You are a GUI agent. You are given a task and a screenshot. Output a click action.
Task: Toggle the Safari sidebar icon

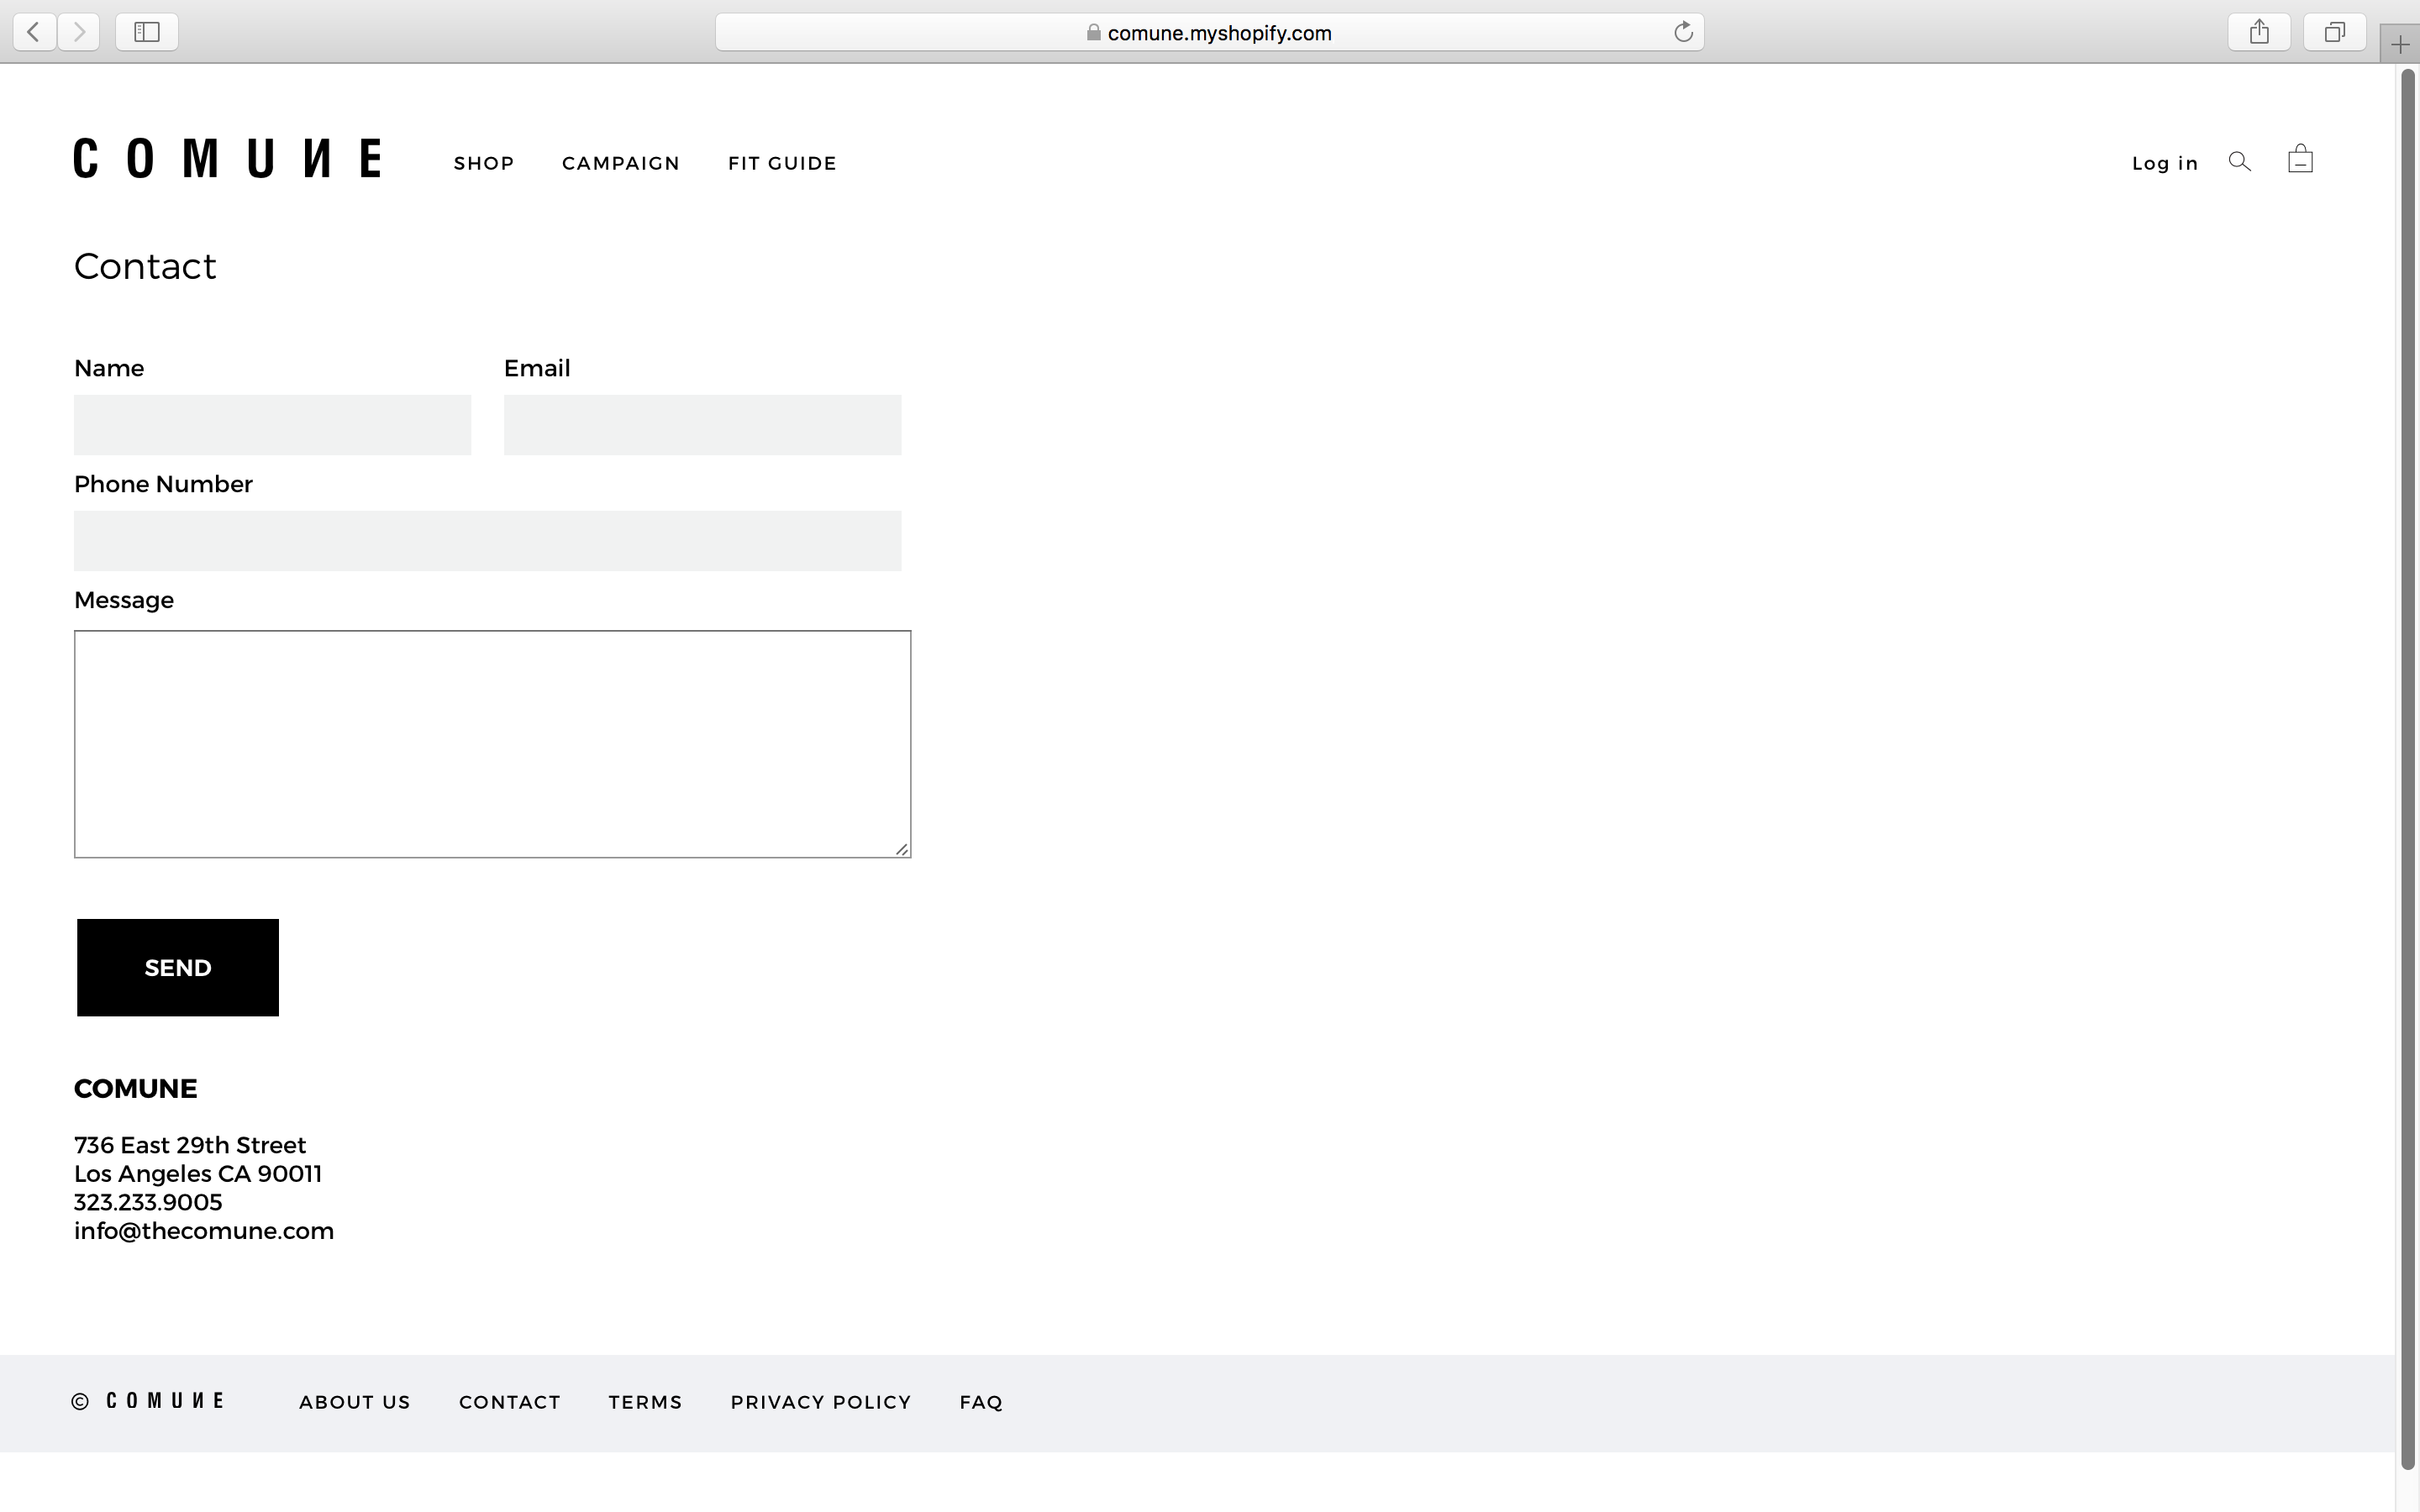[x=147, y=32]
